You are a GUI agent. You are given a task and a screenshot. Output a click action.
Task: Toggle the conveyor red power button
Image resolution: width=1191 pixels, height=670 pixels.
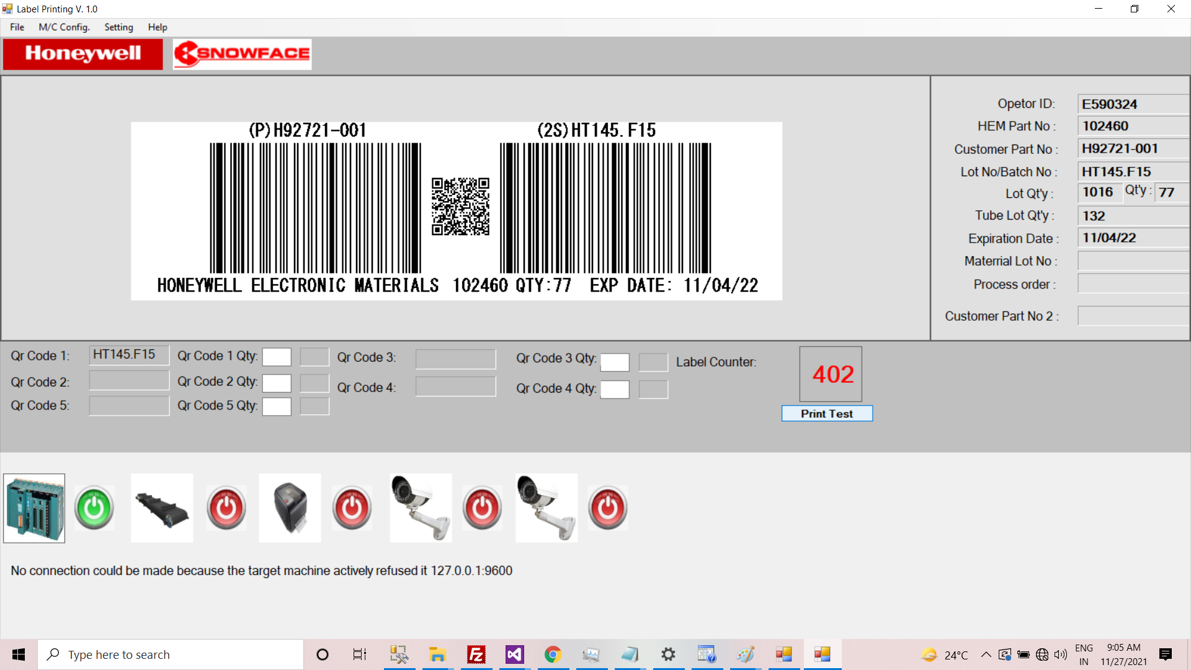point(226,508)
